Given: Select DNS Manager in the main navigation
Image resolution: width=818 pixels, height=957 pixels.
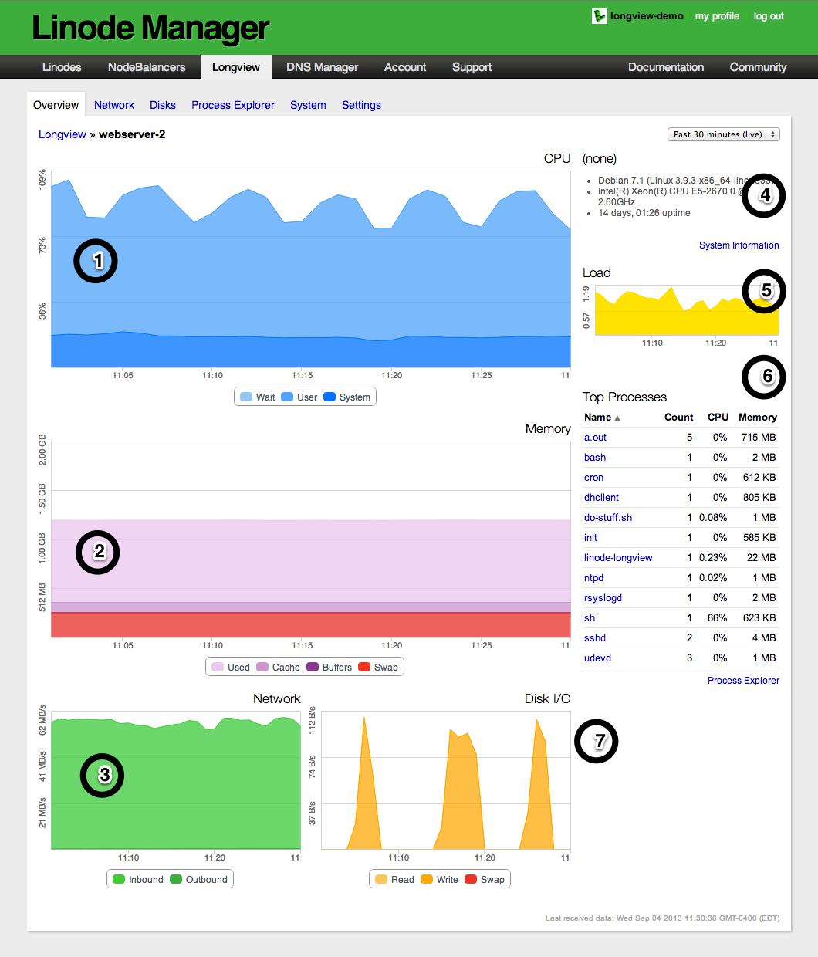Looking at the screenshot, I should [322, 67].
